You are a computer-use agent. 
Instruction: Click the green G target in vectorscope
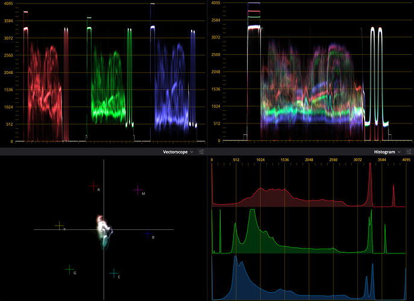click(69, 270)
